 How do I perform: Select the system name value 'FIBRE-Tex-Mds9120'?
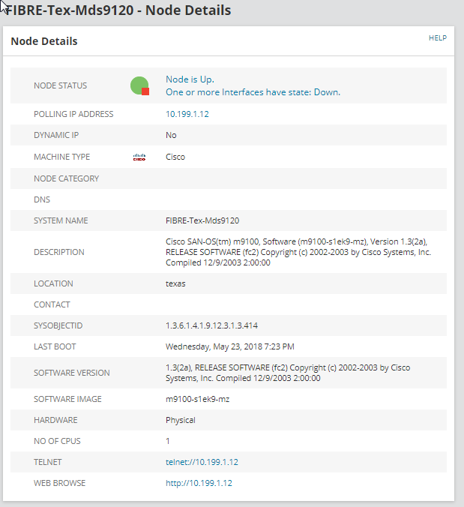pos(202,220)
